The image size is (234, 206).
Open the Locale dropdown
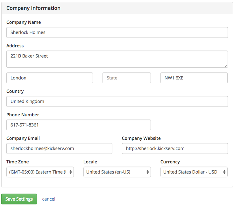[x=117, y=172]
